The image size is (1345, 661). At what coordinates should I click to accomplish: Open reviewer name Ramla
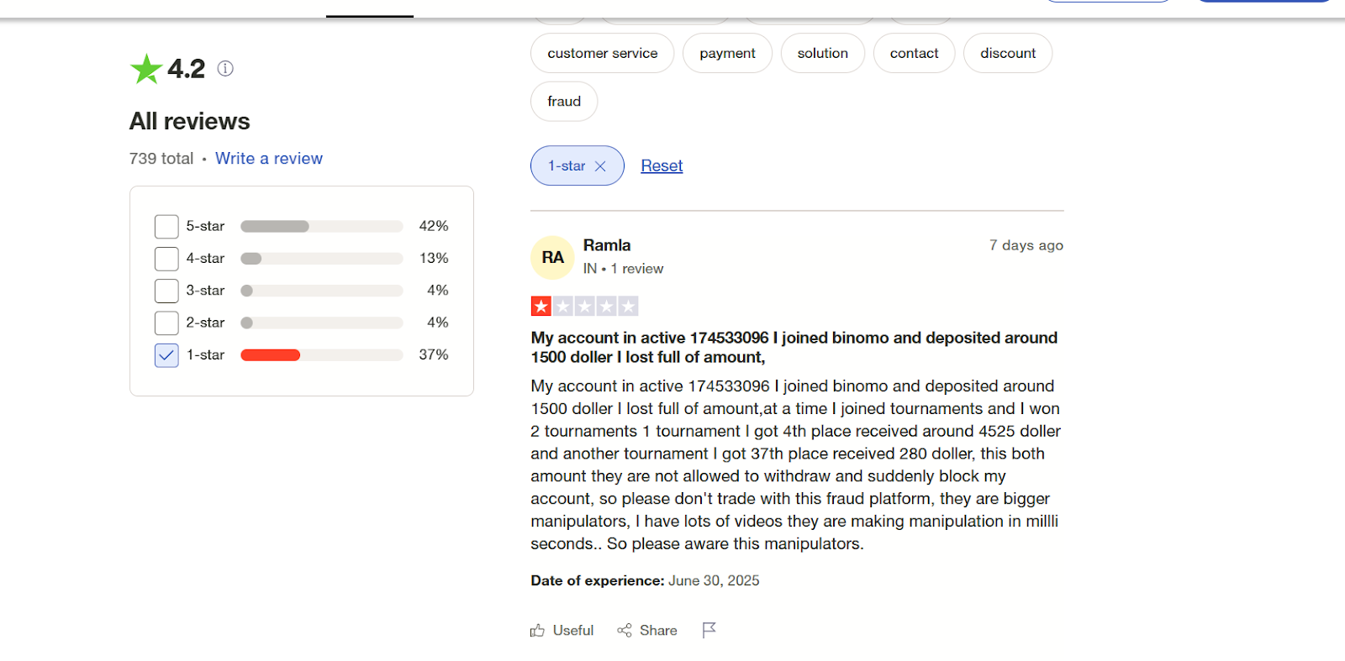[607, 245]
